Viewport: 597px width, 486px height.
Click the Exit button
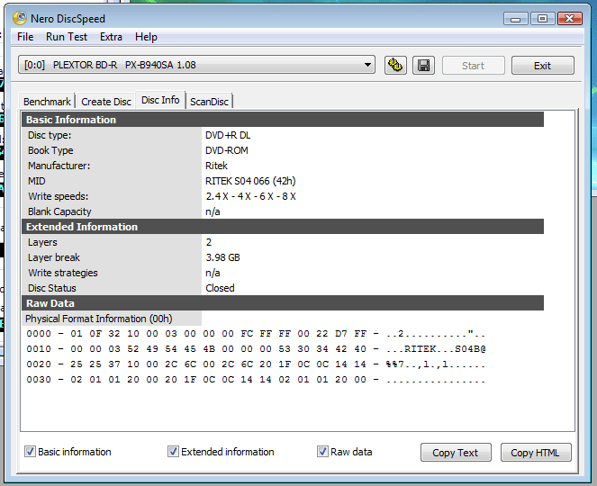[542, 66]
